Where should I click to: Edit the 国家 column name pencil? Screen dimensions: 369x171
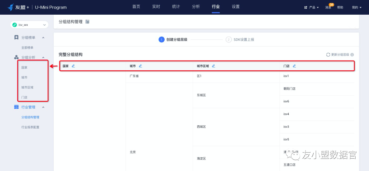73,66
